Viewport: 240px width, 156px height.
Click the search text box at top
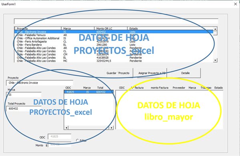[116, 21]
